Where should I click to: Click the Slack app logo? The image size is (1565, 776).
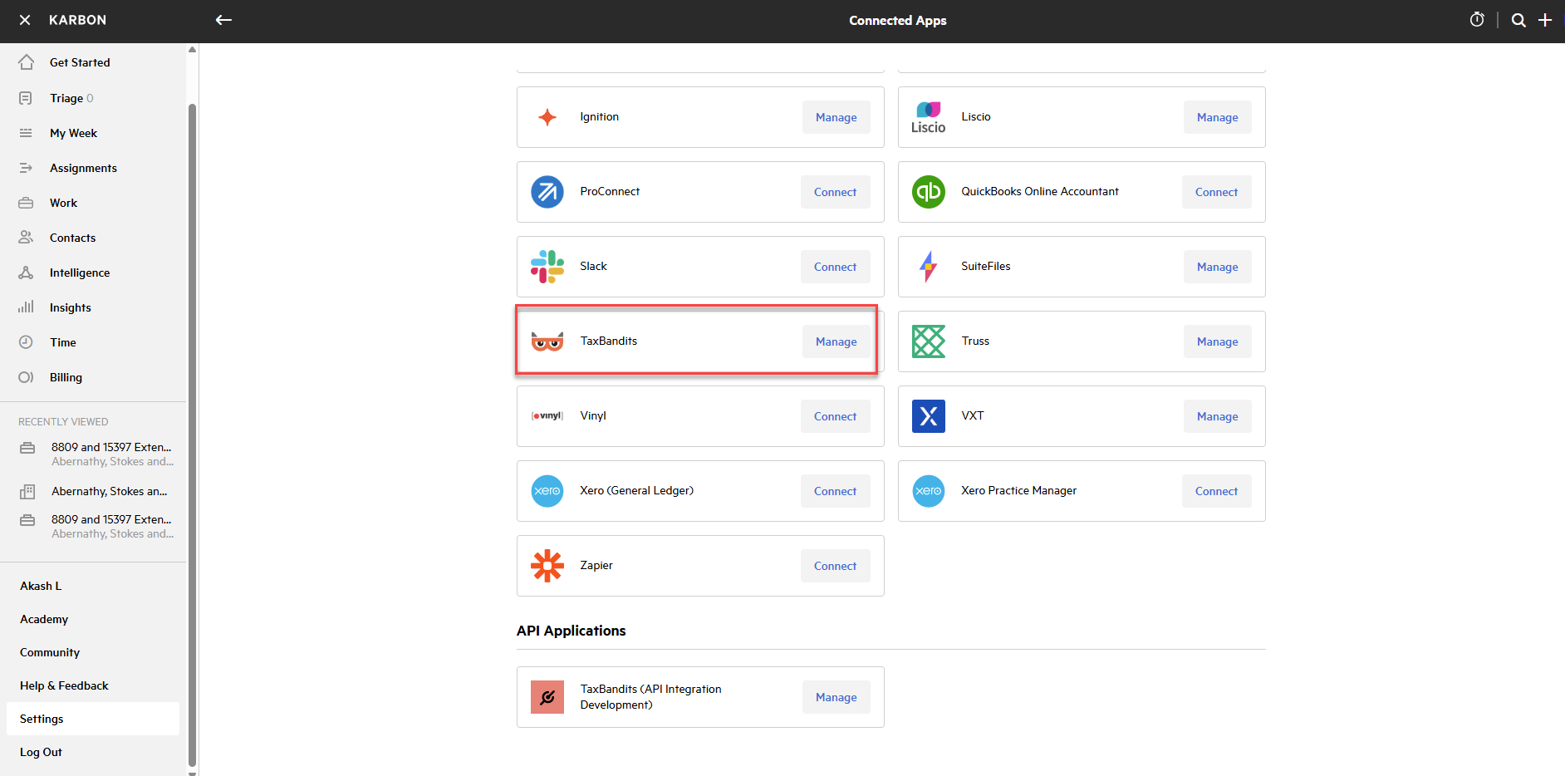[x=547, y=267]
